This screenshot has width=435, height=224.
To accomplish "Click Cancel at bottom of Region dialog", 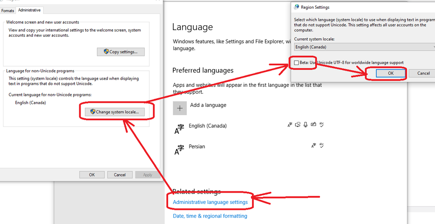I will click(x=120, y=175).
